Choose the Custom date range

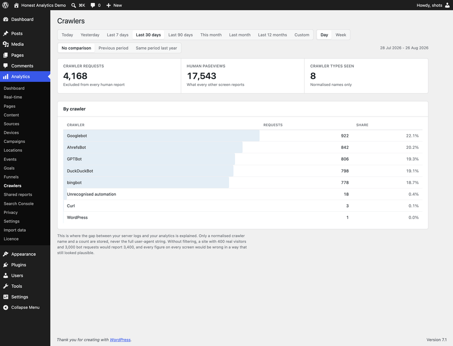pyautogui.click(x=302, y=35)
